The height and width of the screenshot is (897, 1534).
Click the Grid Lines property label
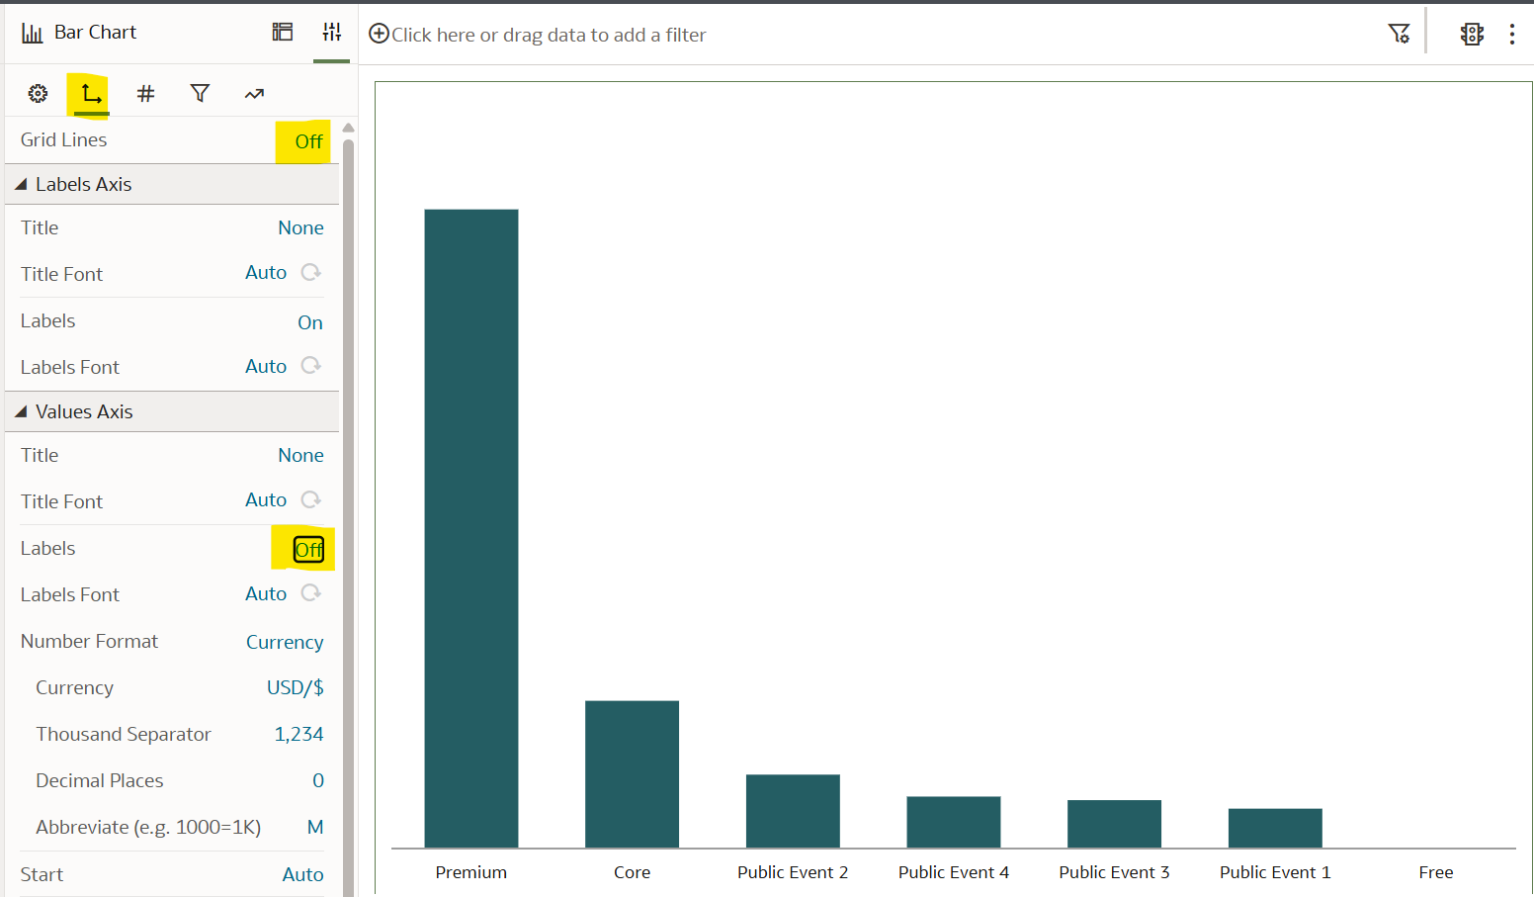click(63, 139)
